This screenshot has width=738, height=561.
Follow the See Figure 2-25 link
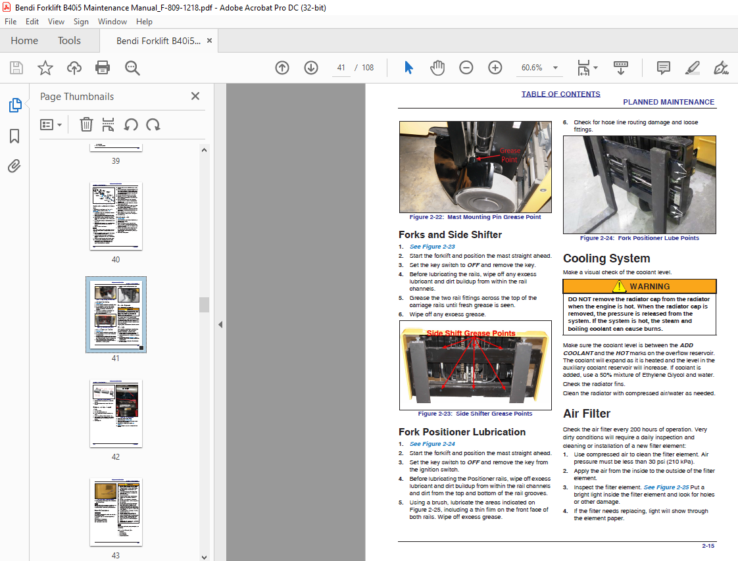click(x=666, y=487)
